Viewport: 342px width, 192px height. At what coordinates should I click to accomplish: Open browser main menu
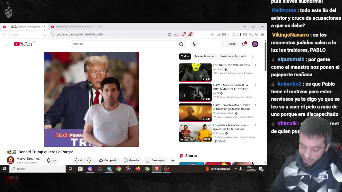(263, 34)
